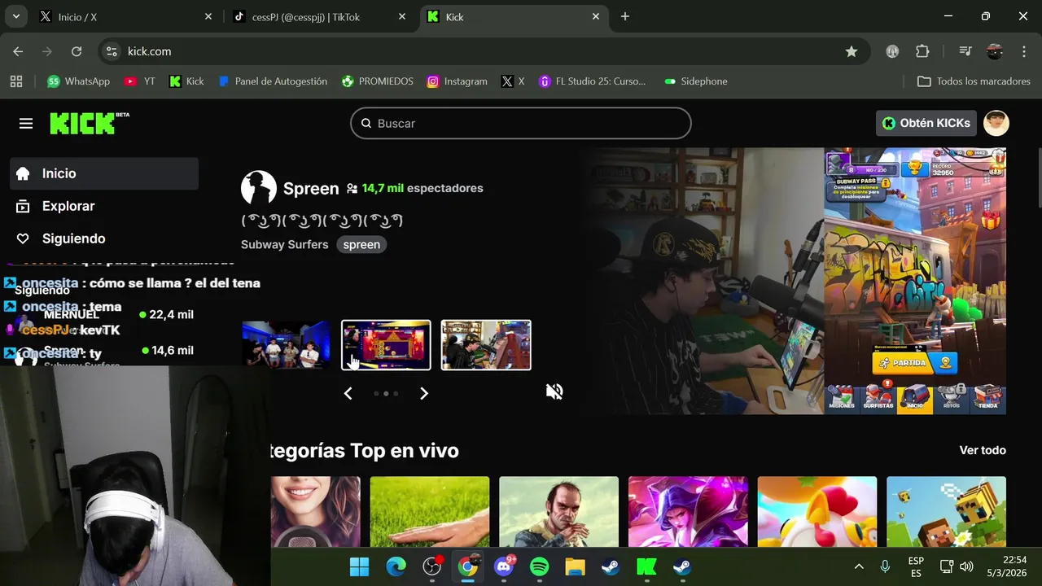Close the Kick tab
This screenshot has height=586, width=1042.
596,16
